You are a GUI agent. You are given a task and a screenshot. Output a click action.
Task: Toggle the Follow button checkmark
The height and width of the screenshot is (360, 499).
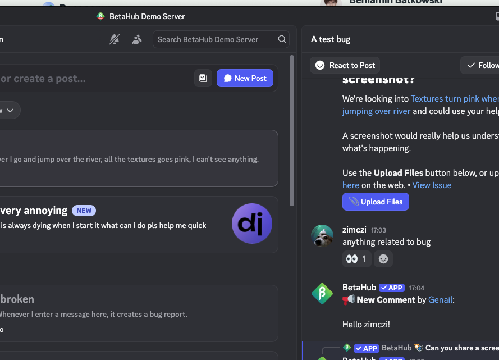tap(471, 65)
